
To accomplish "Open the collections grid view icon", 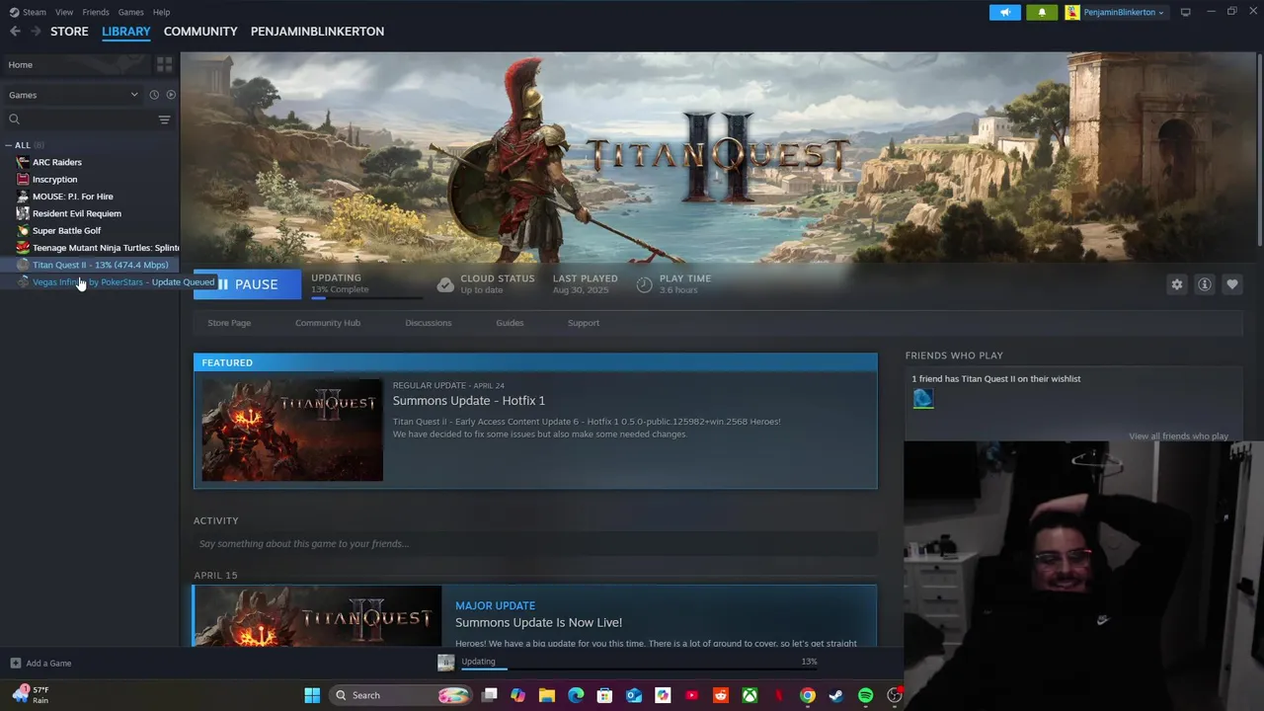I will tap(164, 64).
